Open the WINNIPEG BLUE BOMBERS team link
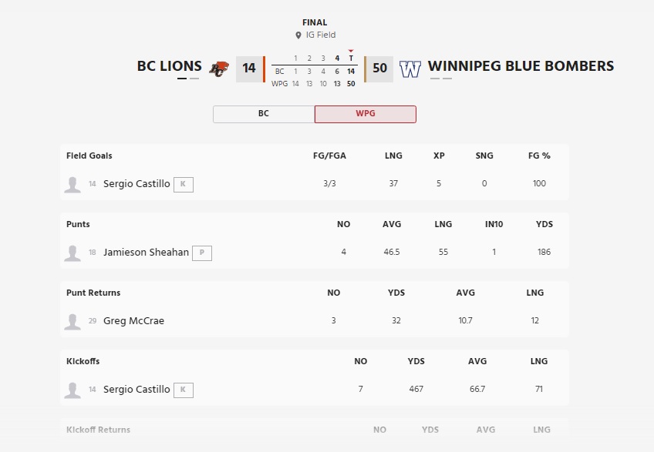This screenshot has height=452, width=654. [x=521, y=66]
